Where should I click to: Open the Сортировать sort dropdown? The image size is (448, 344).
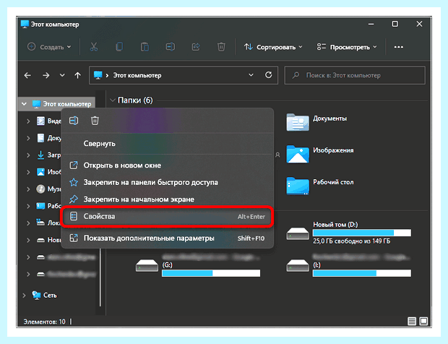(273, 47)
